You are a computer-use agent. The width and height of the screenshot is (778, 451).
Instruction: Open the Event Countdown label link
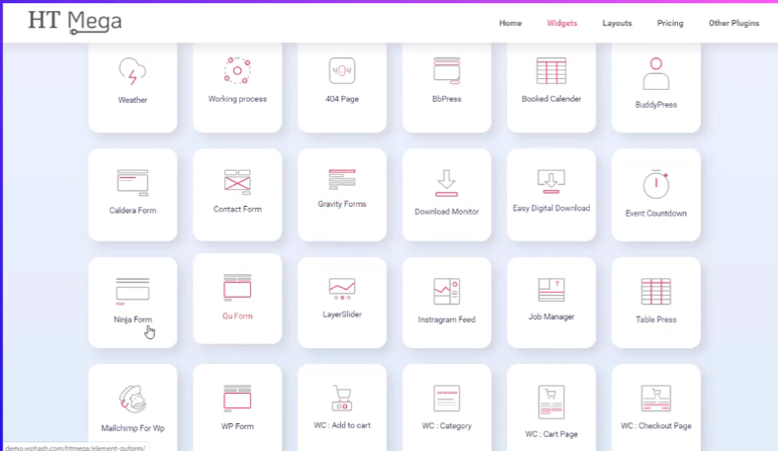656,214
